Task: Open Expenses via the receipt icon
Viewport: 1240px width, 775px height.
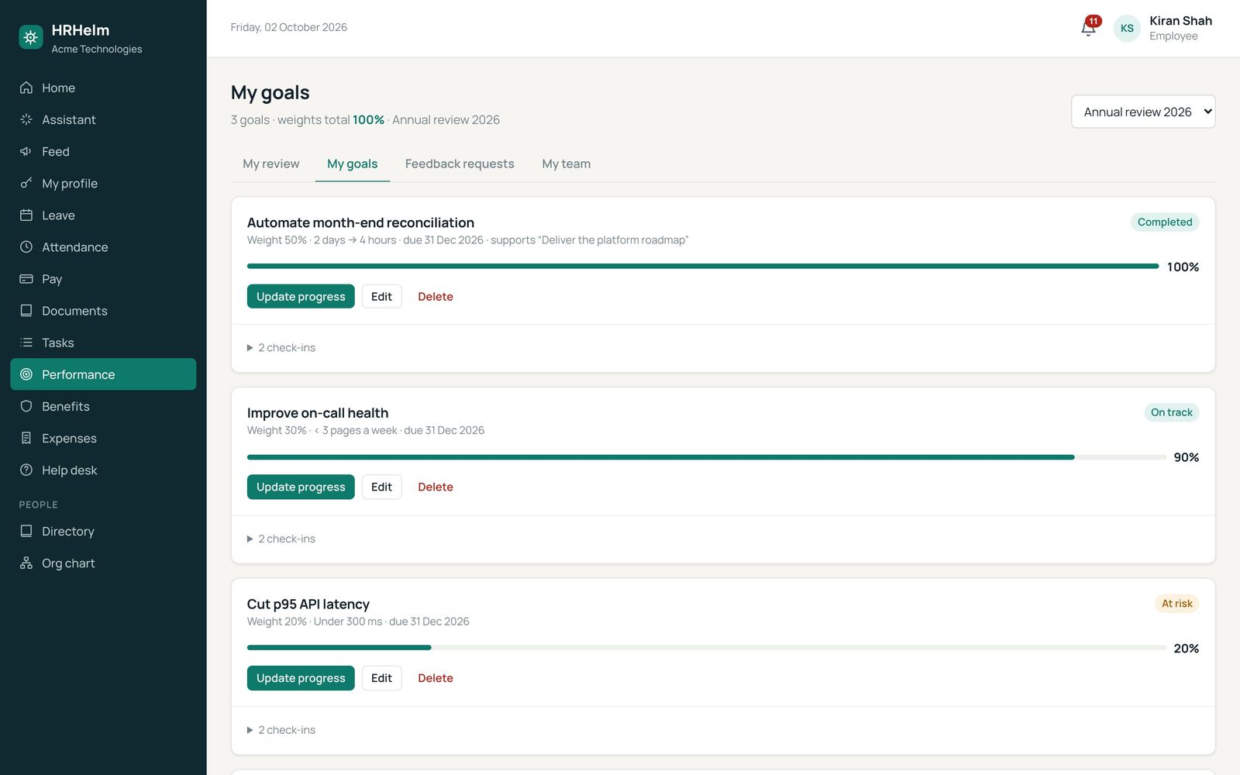Action: click(26, 438)
